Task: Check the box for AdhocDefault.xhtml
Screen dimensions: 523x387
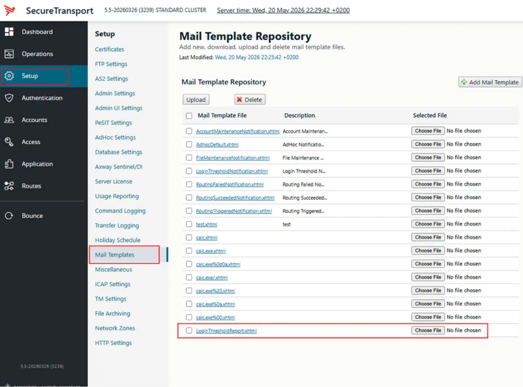Action: (189, 144)
